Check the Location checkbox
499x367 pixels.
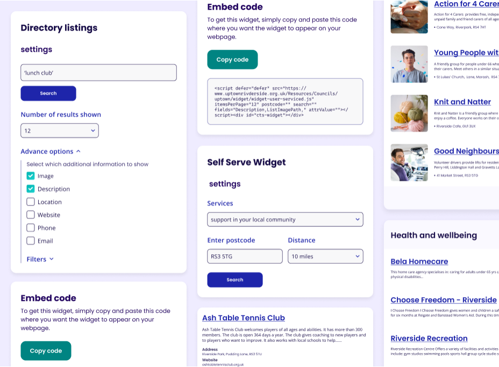(31, 202)
